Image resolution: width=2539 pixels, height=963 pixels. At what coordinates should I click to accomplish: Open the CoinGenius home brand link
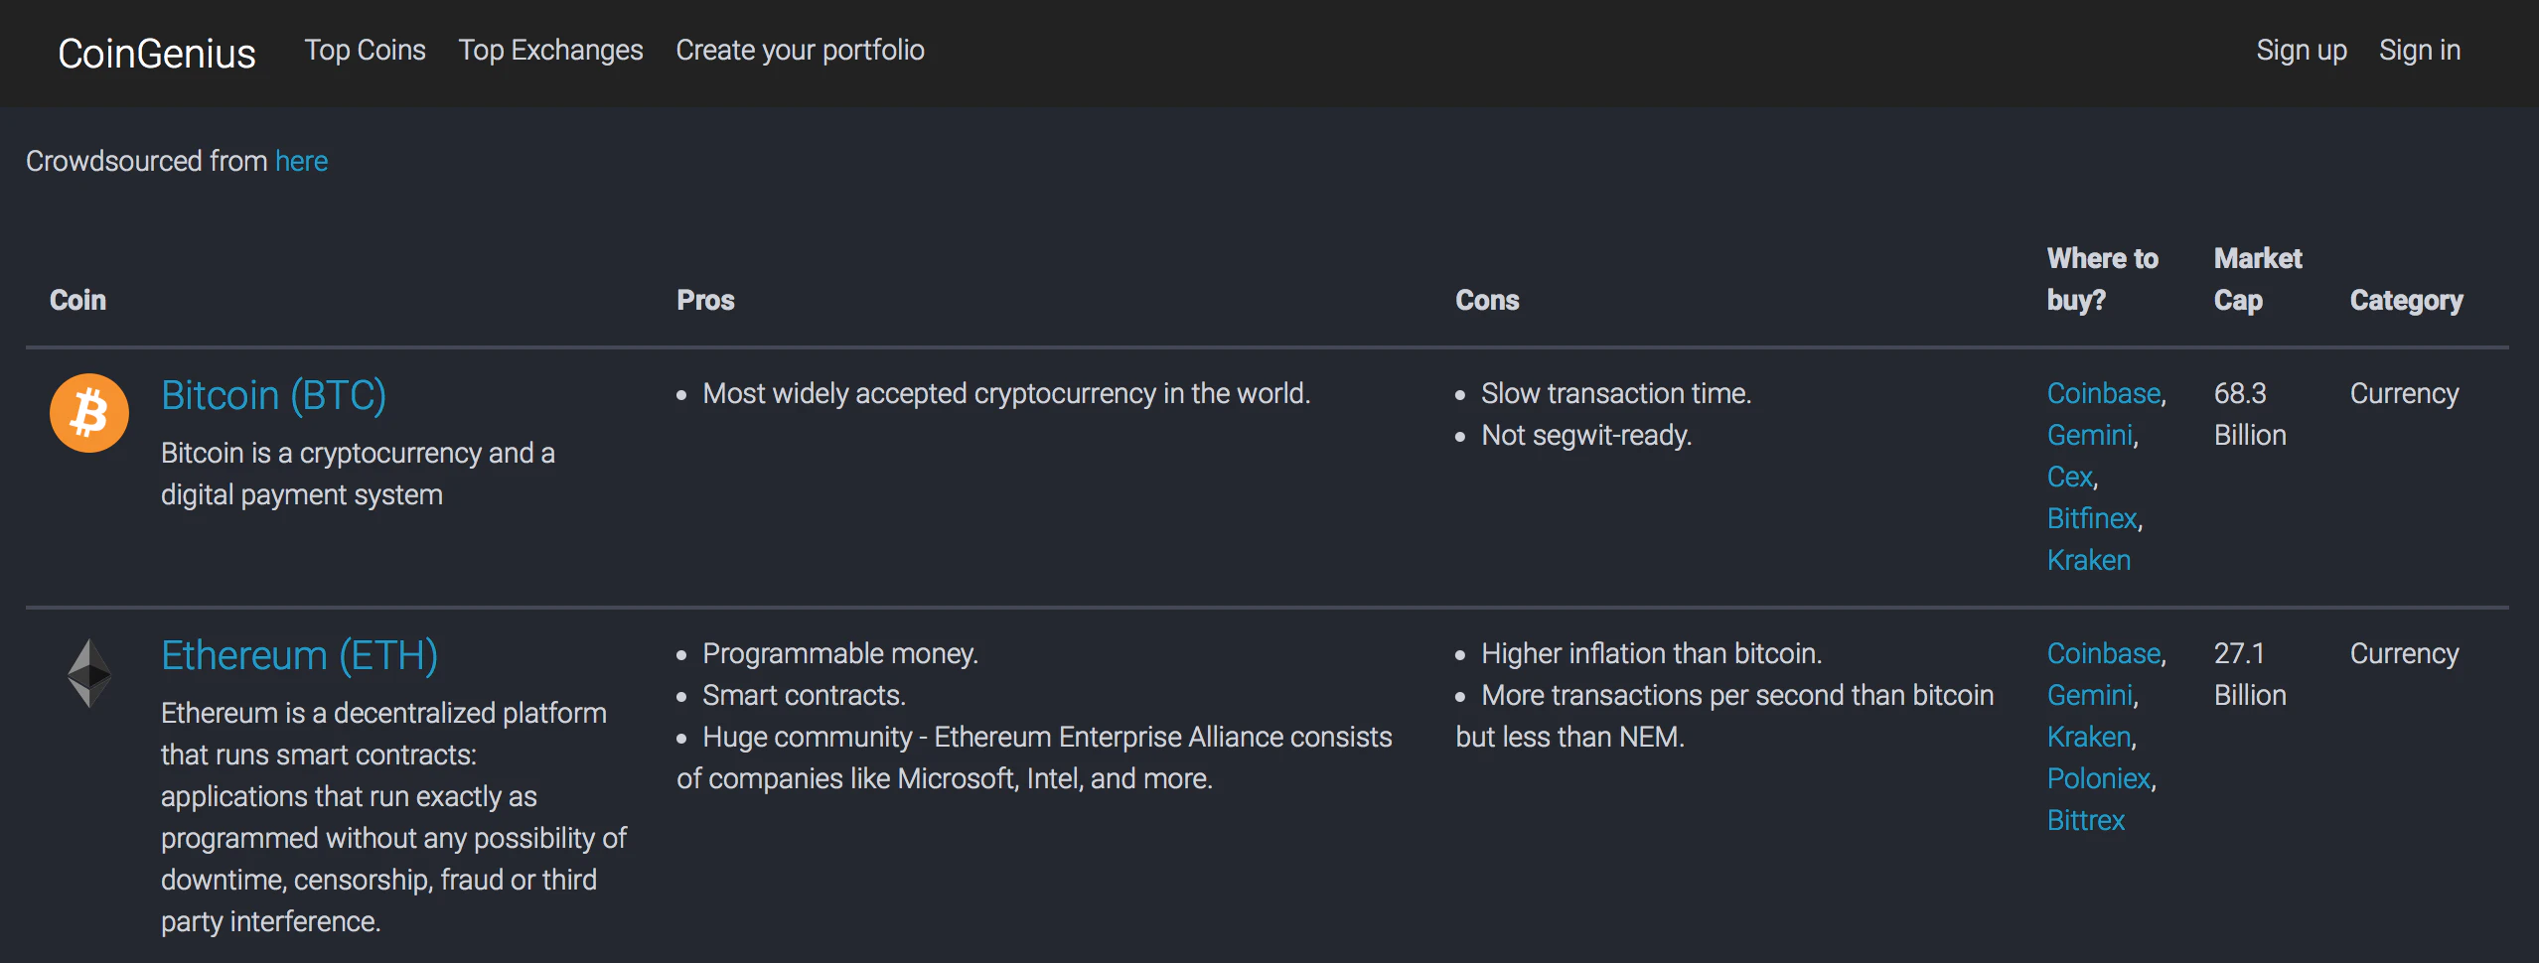pos(157,53)
